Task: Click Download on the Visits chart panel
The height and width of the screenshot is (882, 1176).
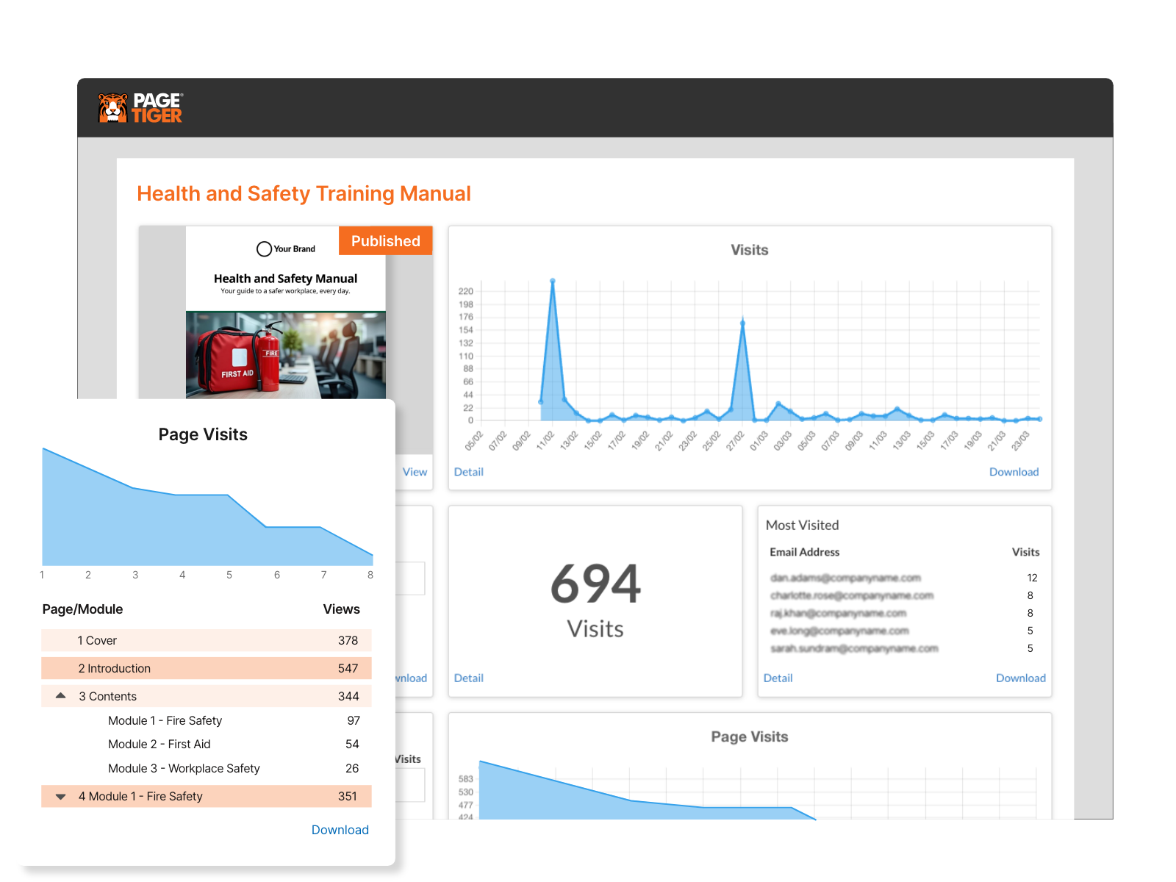Action: click(1014, 472)
